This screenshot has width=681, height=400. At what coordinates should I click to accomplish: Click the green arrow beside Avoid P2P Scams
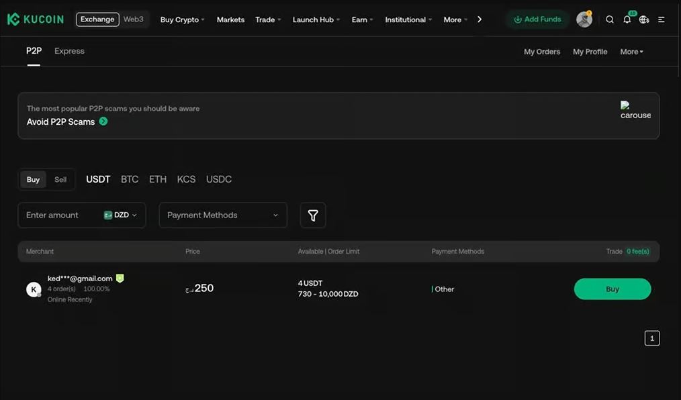[103, 121]
